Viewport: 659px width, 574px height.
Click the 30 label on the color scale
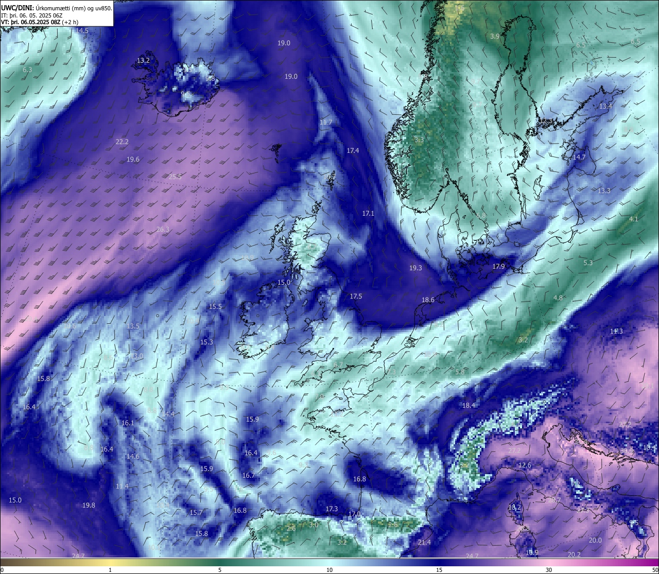coord(549,570)
